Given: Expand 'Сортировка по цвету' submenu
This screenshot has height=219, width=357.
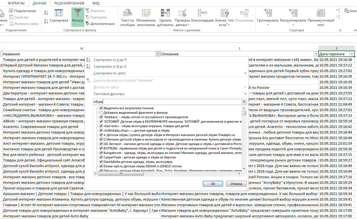Looking at the screenshot, I should click(245, 73).
